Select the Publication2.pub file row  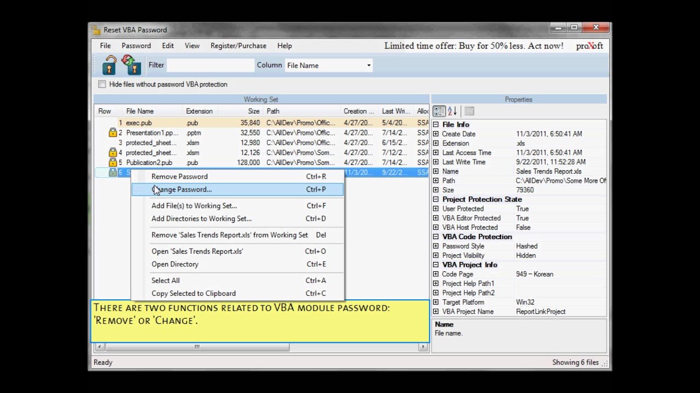coord(261,162)
